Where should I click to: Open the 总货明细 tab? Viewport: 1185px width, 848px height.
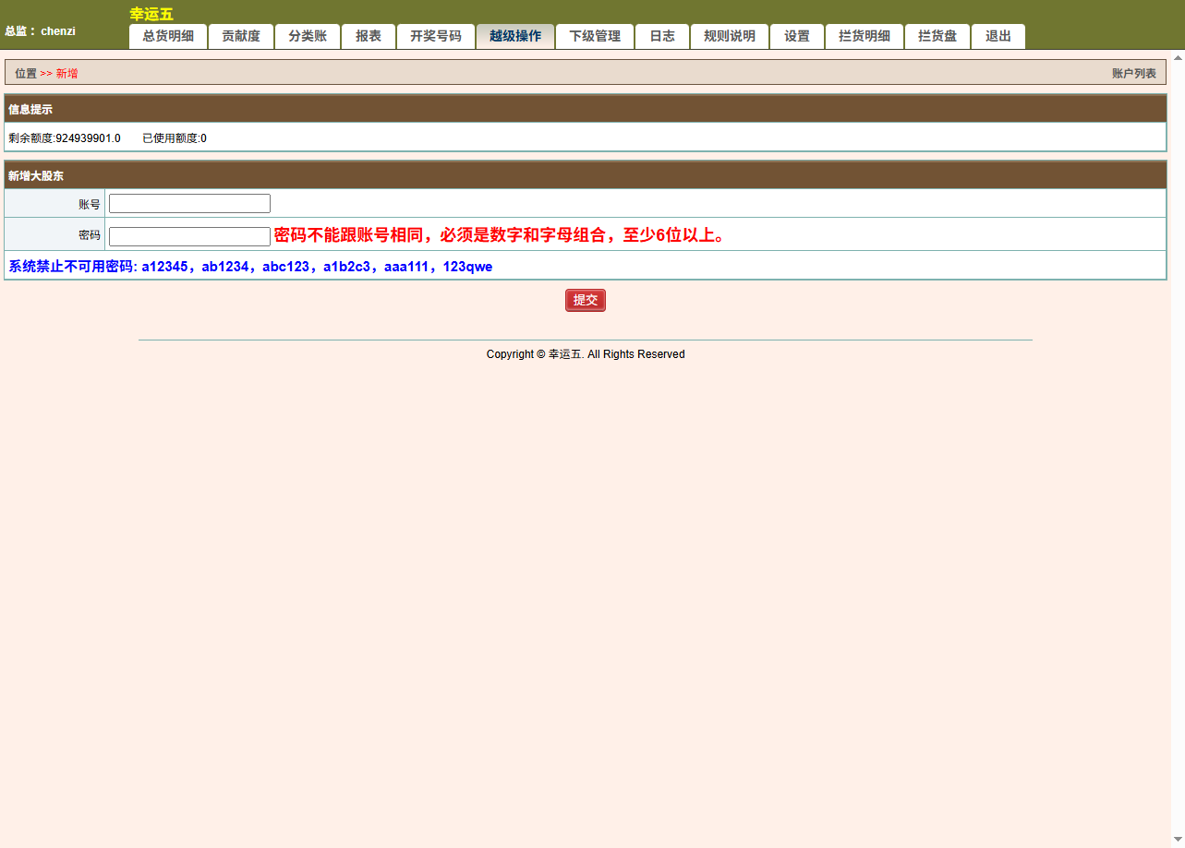(168, 37)
